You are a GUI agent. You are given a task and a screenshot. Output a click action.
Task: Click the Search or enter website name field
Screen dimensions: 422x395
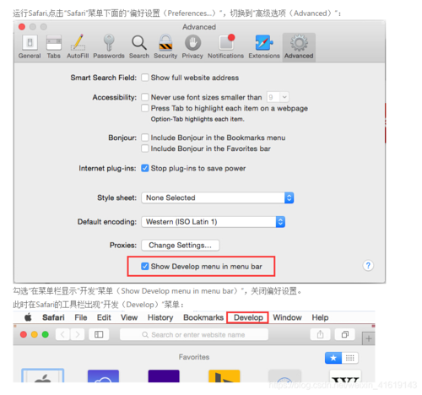point(194,334)
